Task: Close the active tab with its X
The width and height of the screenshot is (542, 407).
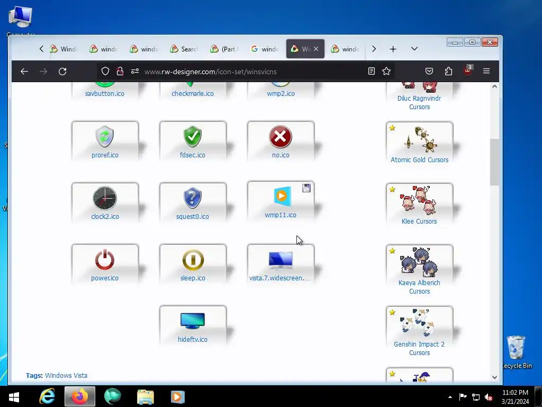Action: [316, 49]
